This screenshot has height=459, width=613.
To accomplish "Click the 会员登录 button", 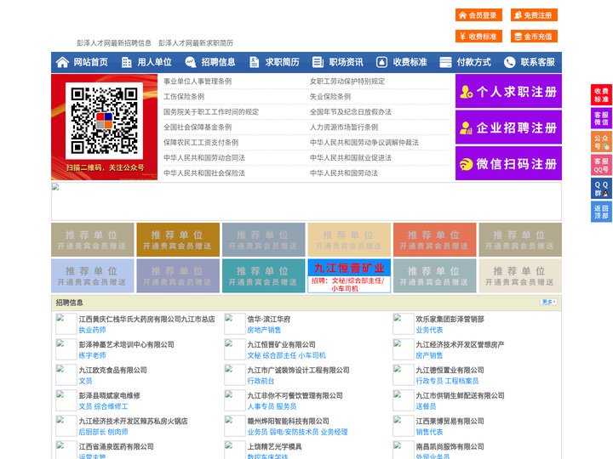I will pyautogui.click(x=478, y=15).
